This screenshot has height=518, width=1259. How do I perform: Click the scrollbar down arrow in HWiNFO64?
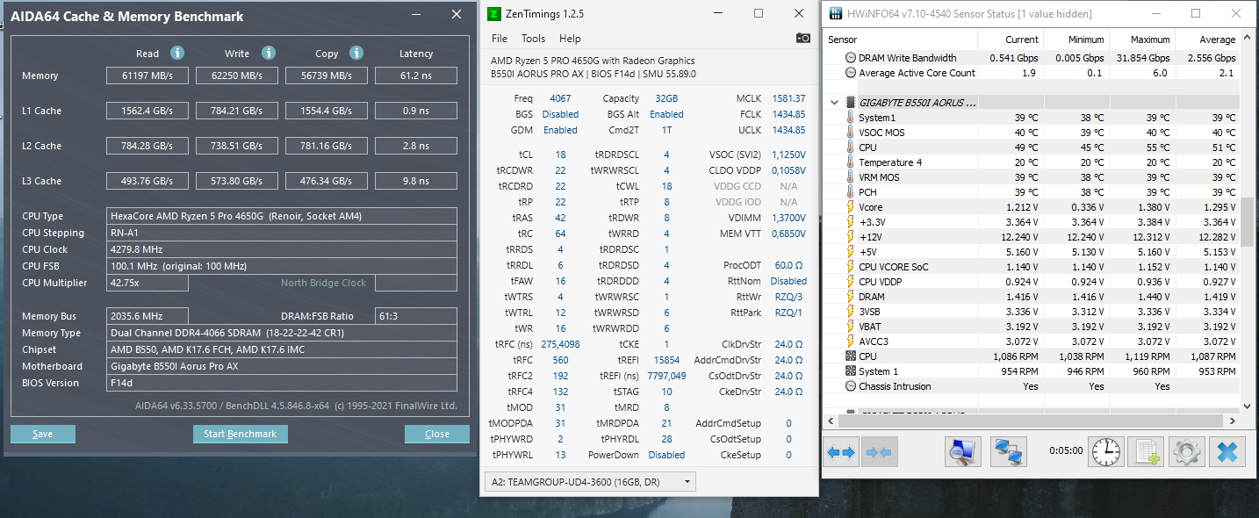[x=1247, y=406]
